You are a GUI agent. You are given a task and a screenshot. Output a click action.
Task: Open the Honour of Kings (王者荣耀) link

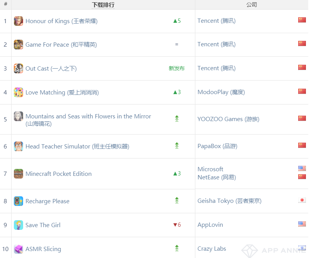point(62,21)
